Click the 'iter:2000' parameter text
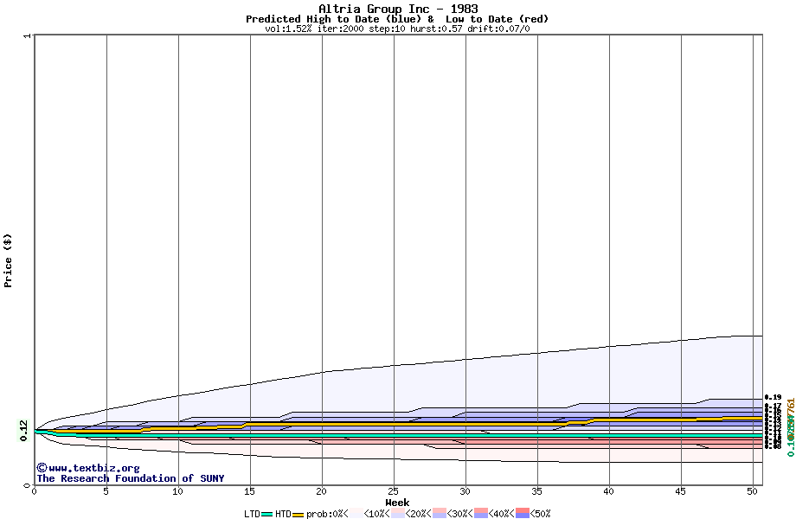This screenshot has width=796, height=519. click(340, 29)
